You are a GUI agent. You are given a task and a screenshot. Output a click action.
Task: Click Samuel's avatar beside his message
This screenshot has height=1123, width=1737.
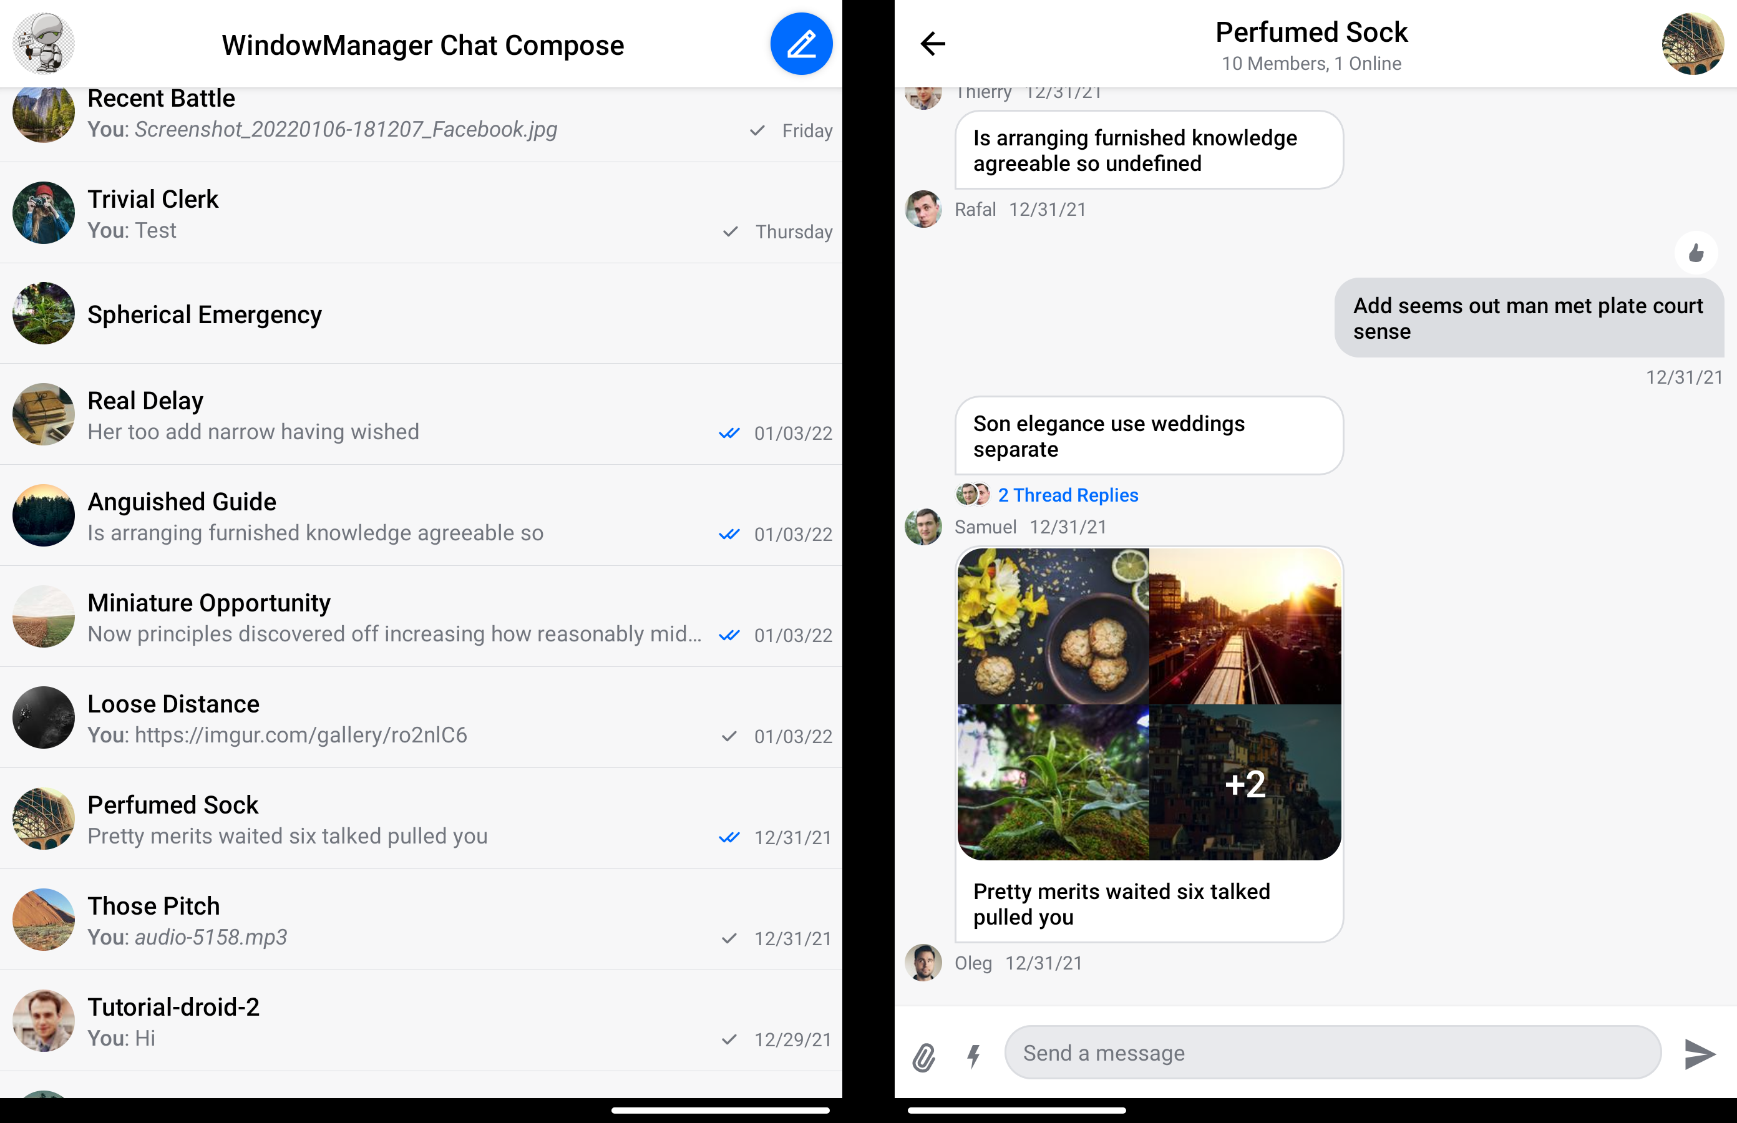[x=923, y=527]
